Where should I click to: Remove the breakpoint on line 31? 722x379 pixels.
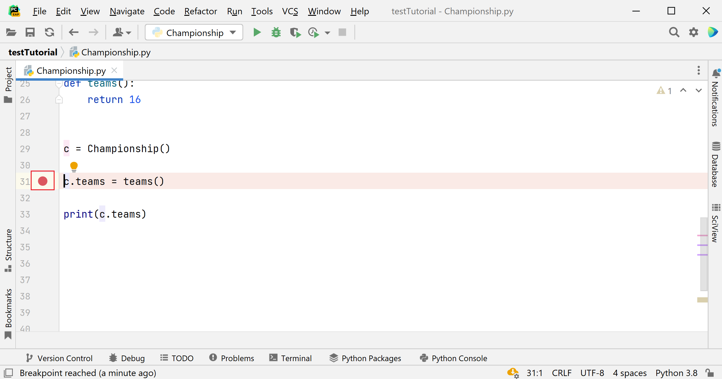pos(43,181)
